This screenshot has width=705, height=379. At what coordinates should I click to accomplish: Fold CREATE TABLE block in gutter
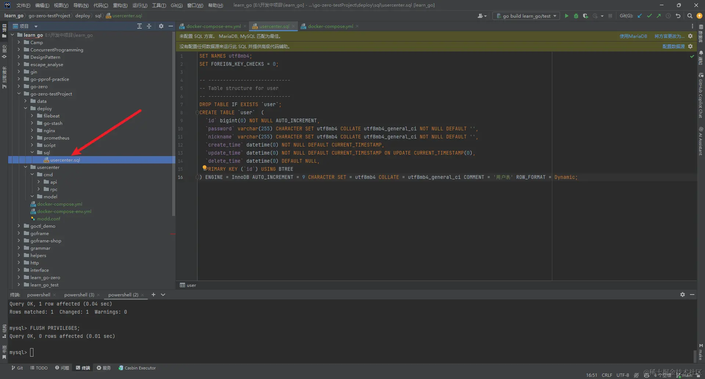tap(197, 112)
